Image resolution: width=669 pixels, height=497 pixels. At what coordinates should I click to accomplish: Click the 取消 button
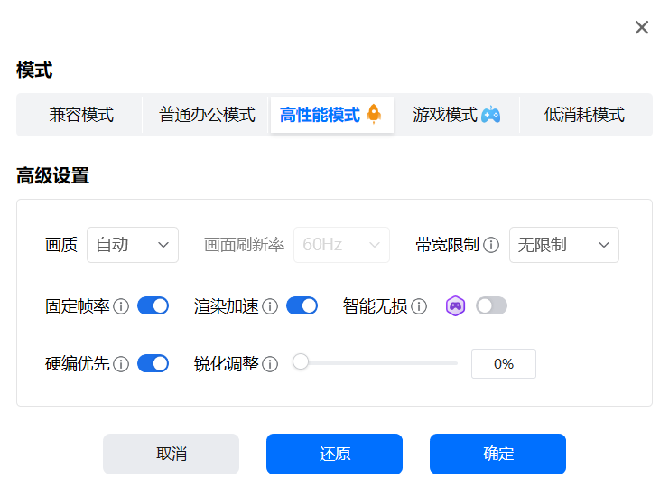(172, 454)
